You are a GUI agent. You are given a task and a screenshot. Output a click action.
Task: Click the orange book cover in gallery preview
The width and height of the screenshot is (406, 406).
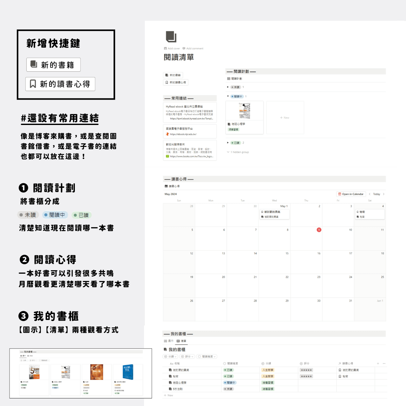[x=97, y=372]
